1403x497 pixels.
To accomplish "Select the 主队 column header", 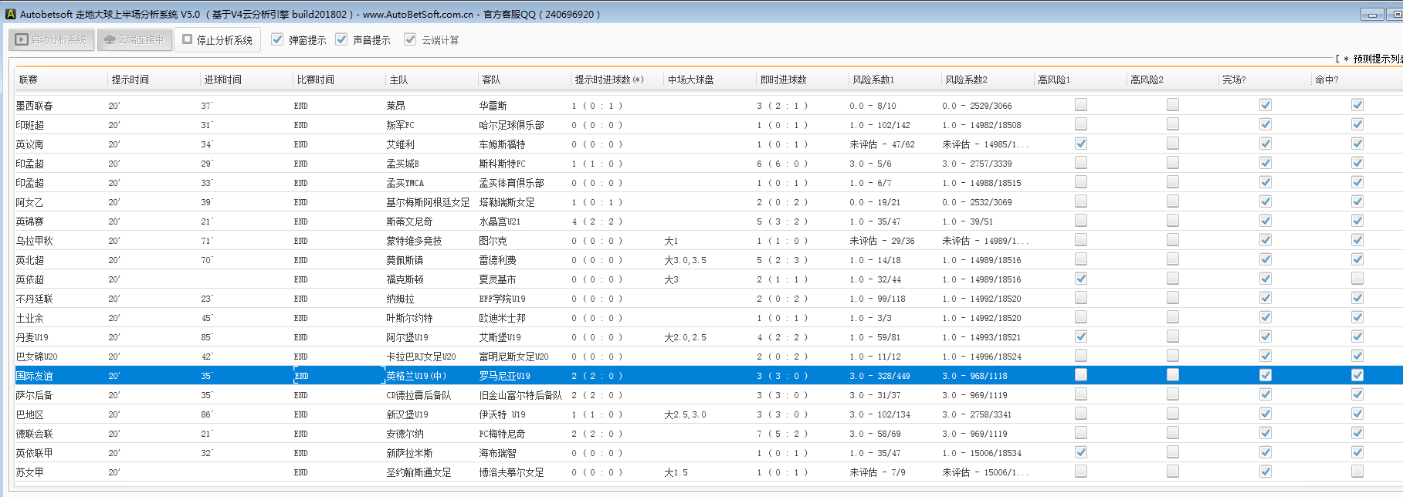I will point(398,79).
